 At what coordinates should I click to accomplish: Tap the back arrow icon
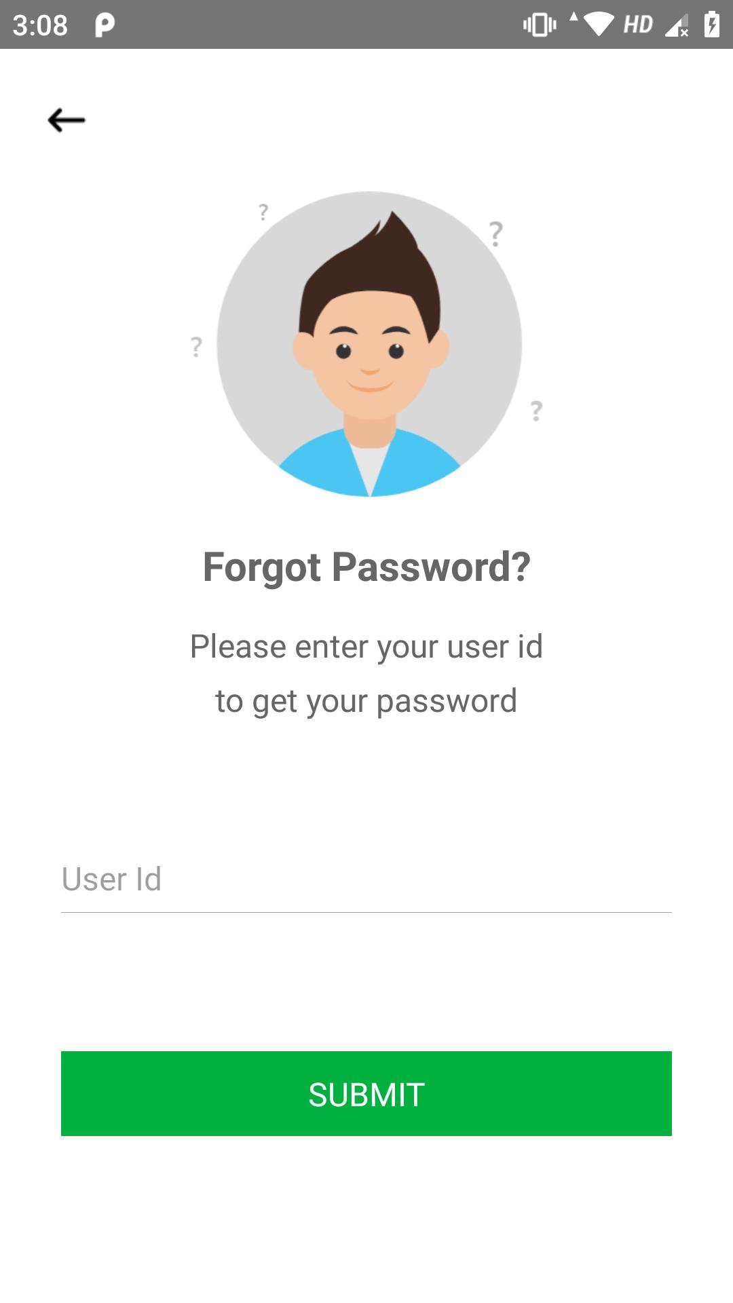click(67, 120)
